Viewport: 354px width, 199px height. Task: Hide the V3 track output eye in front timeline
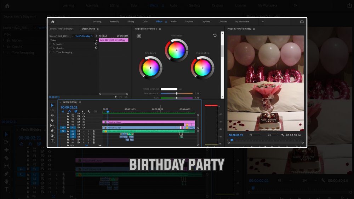84,122
